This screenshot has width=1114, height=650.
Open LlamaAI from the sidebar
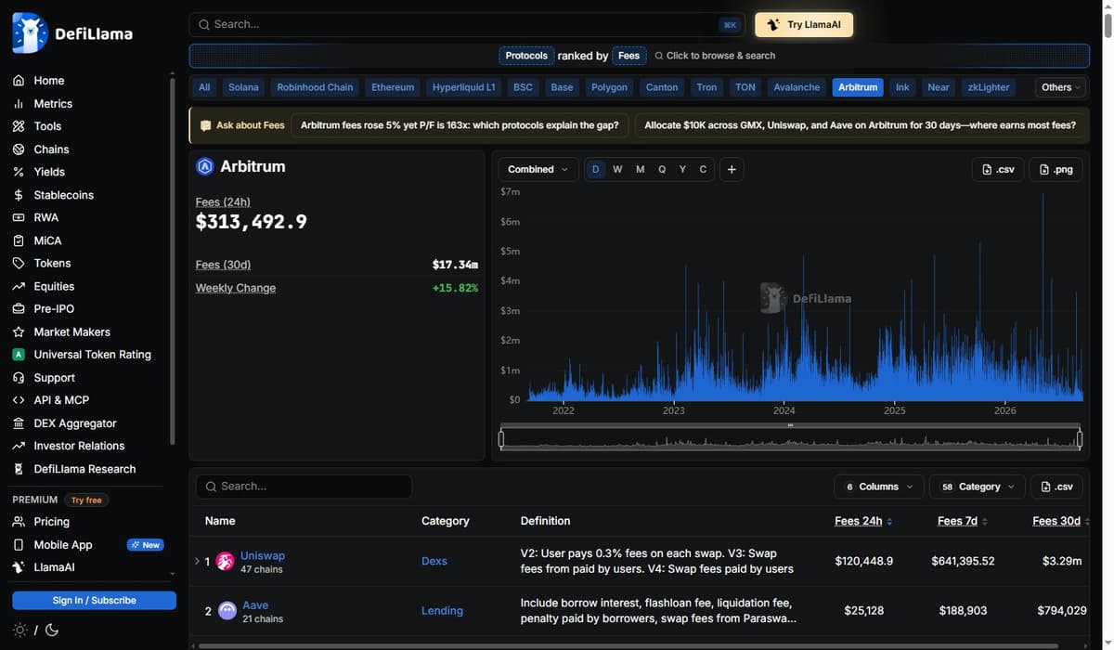click(54, 567)
